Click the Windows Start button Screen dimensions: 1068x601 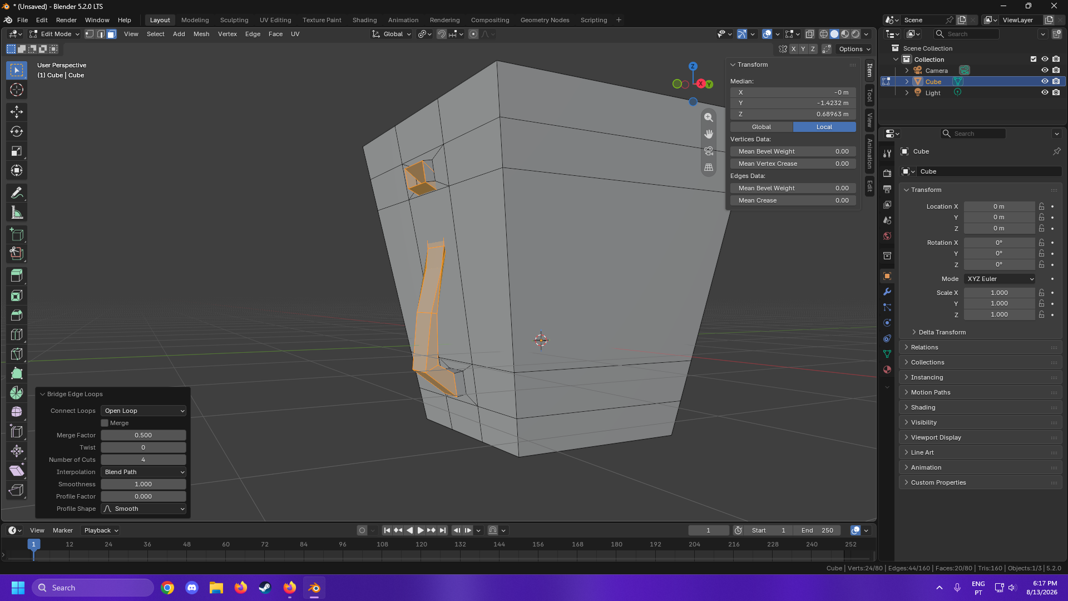pos(18,588)
